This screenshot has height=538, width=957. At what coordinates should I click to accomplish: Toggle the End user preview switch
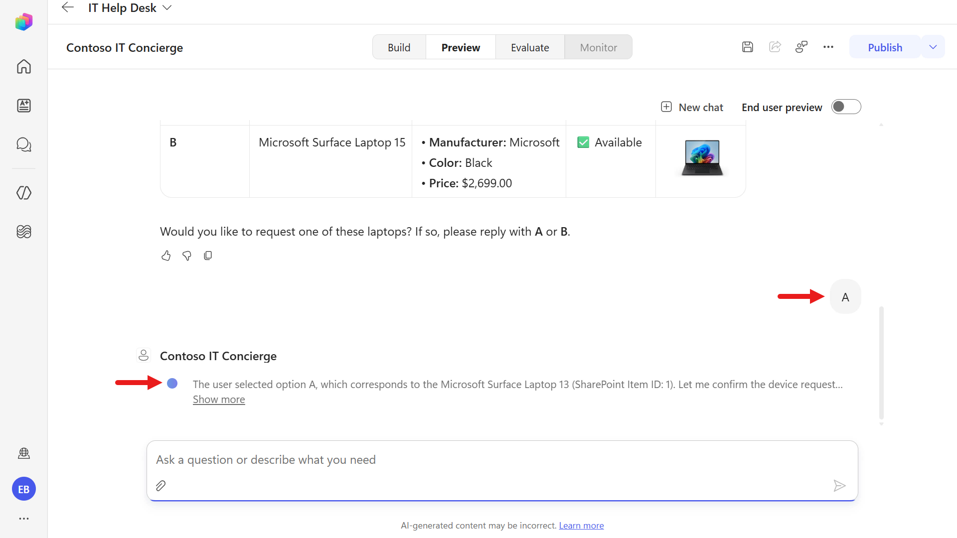point(846,107)
